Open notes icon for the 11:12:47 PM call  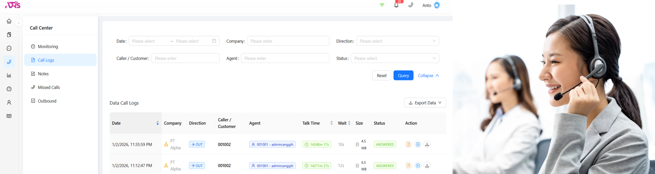408,166
